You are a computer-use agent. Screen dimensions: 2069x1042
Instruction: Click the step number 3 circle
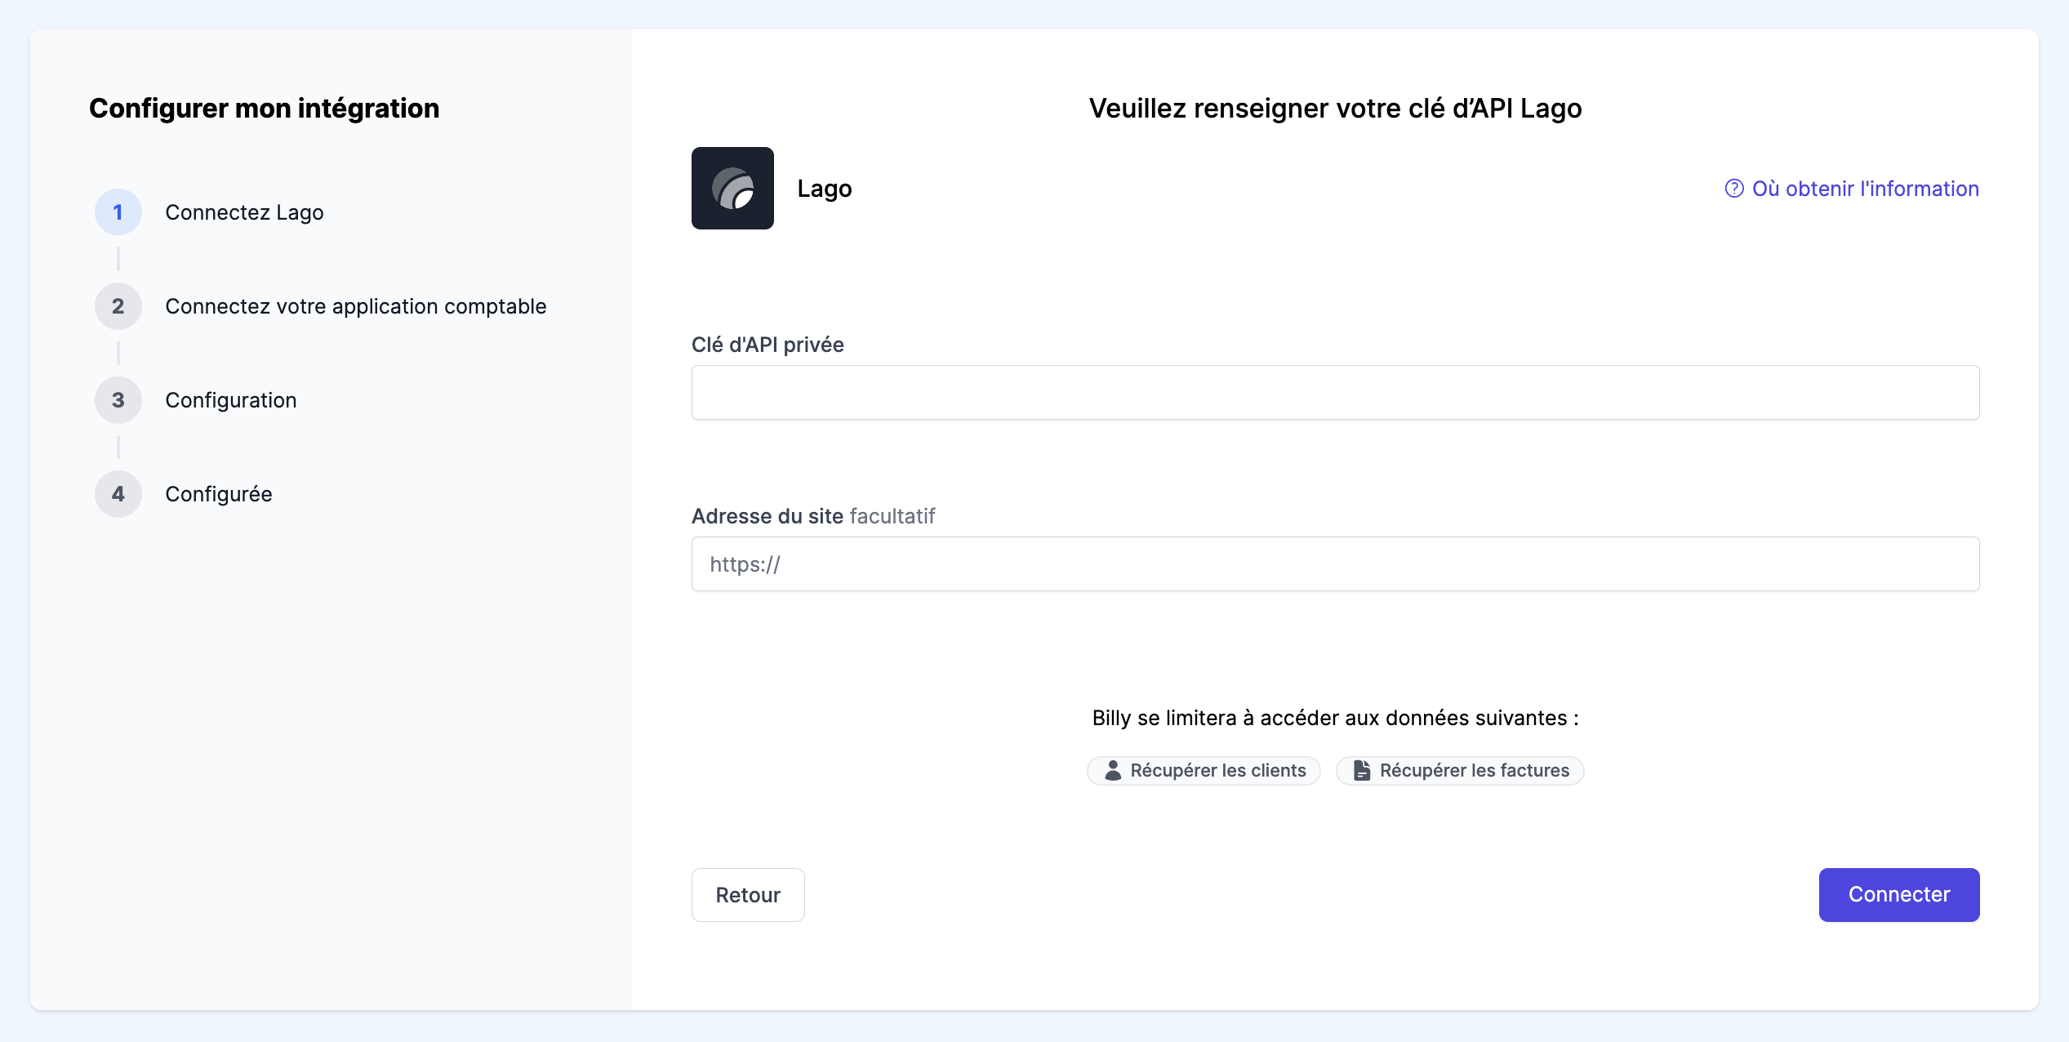click(x=118, y=400)
